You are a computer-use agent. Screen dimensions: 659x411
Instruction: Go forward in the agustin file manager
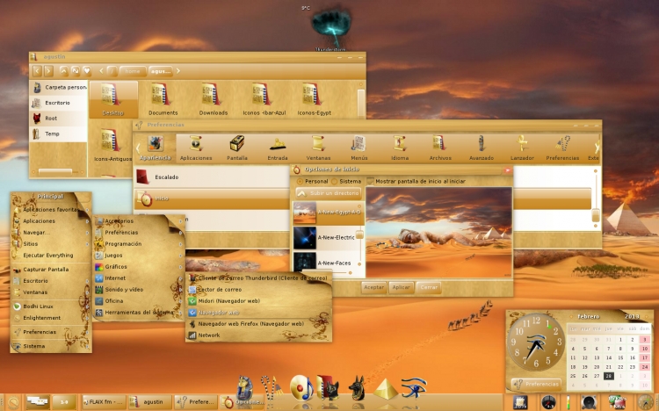(48, 71)
